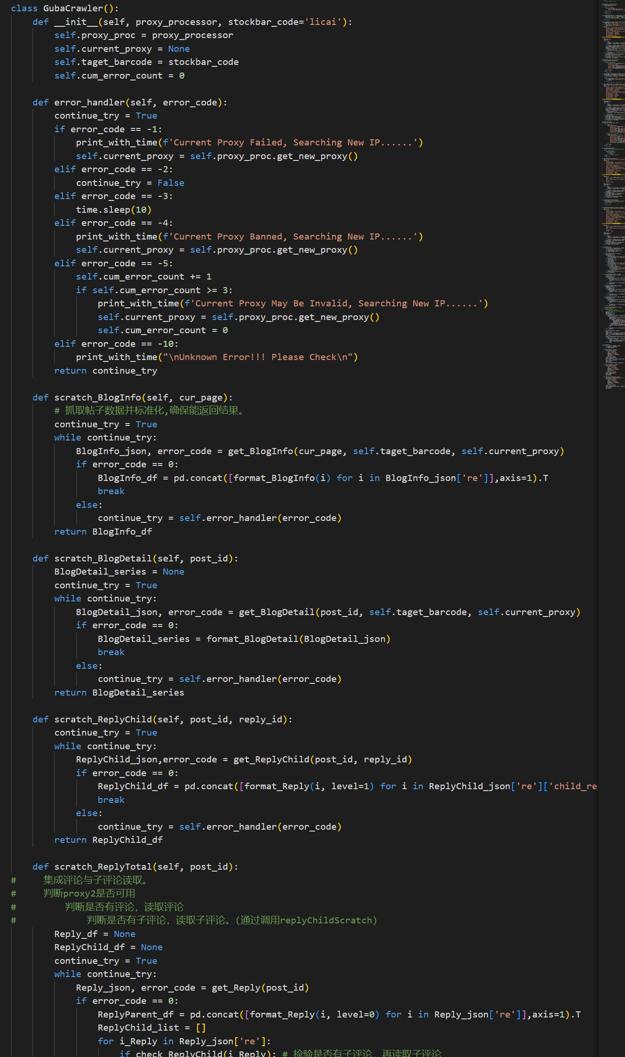Image resolution: width=625 pixels, height=1057 pixels.
Task: Click the if self.cum_error_count >= 3 line
Action: 154,290
